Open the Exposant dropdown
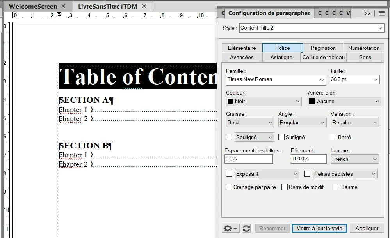 tap(267, 174)
